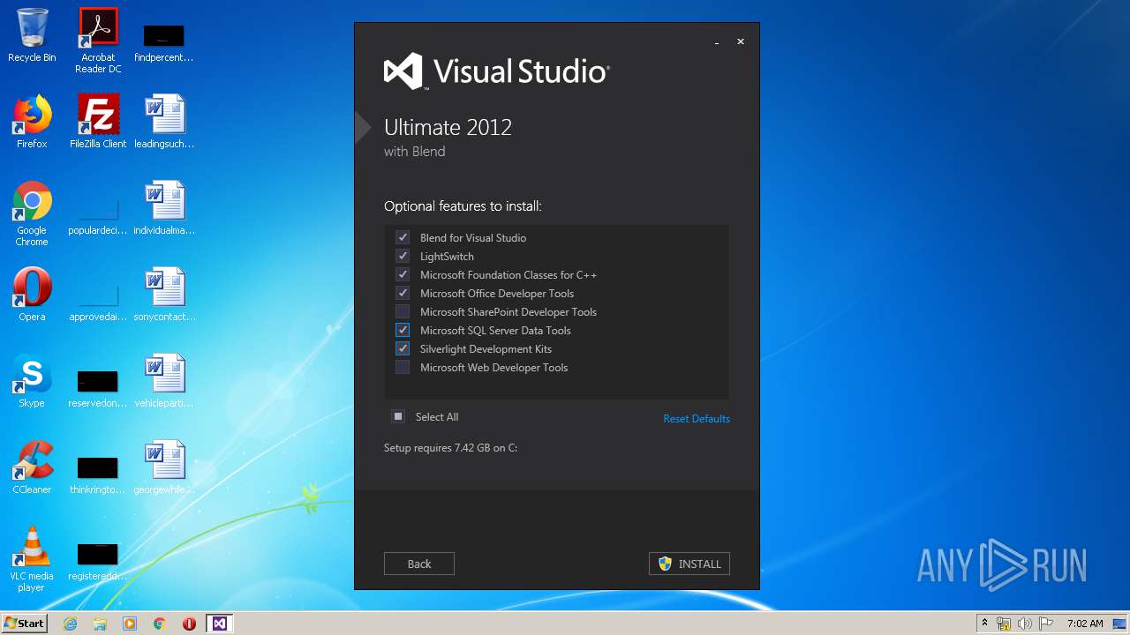Click 'Optional features to install:' heading
This screenshot has width=1130, height=635.
coord(463,206)
